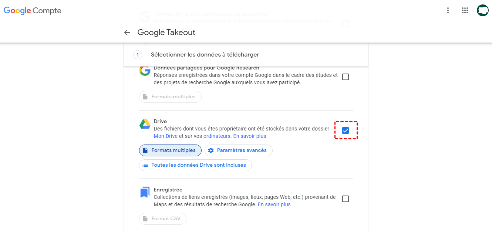This screenshot has width=492, height=231.
Task: Click step 1 Sélectionner les données header
Action: coord(205,55)
